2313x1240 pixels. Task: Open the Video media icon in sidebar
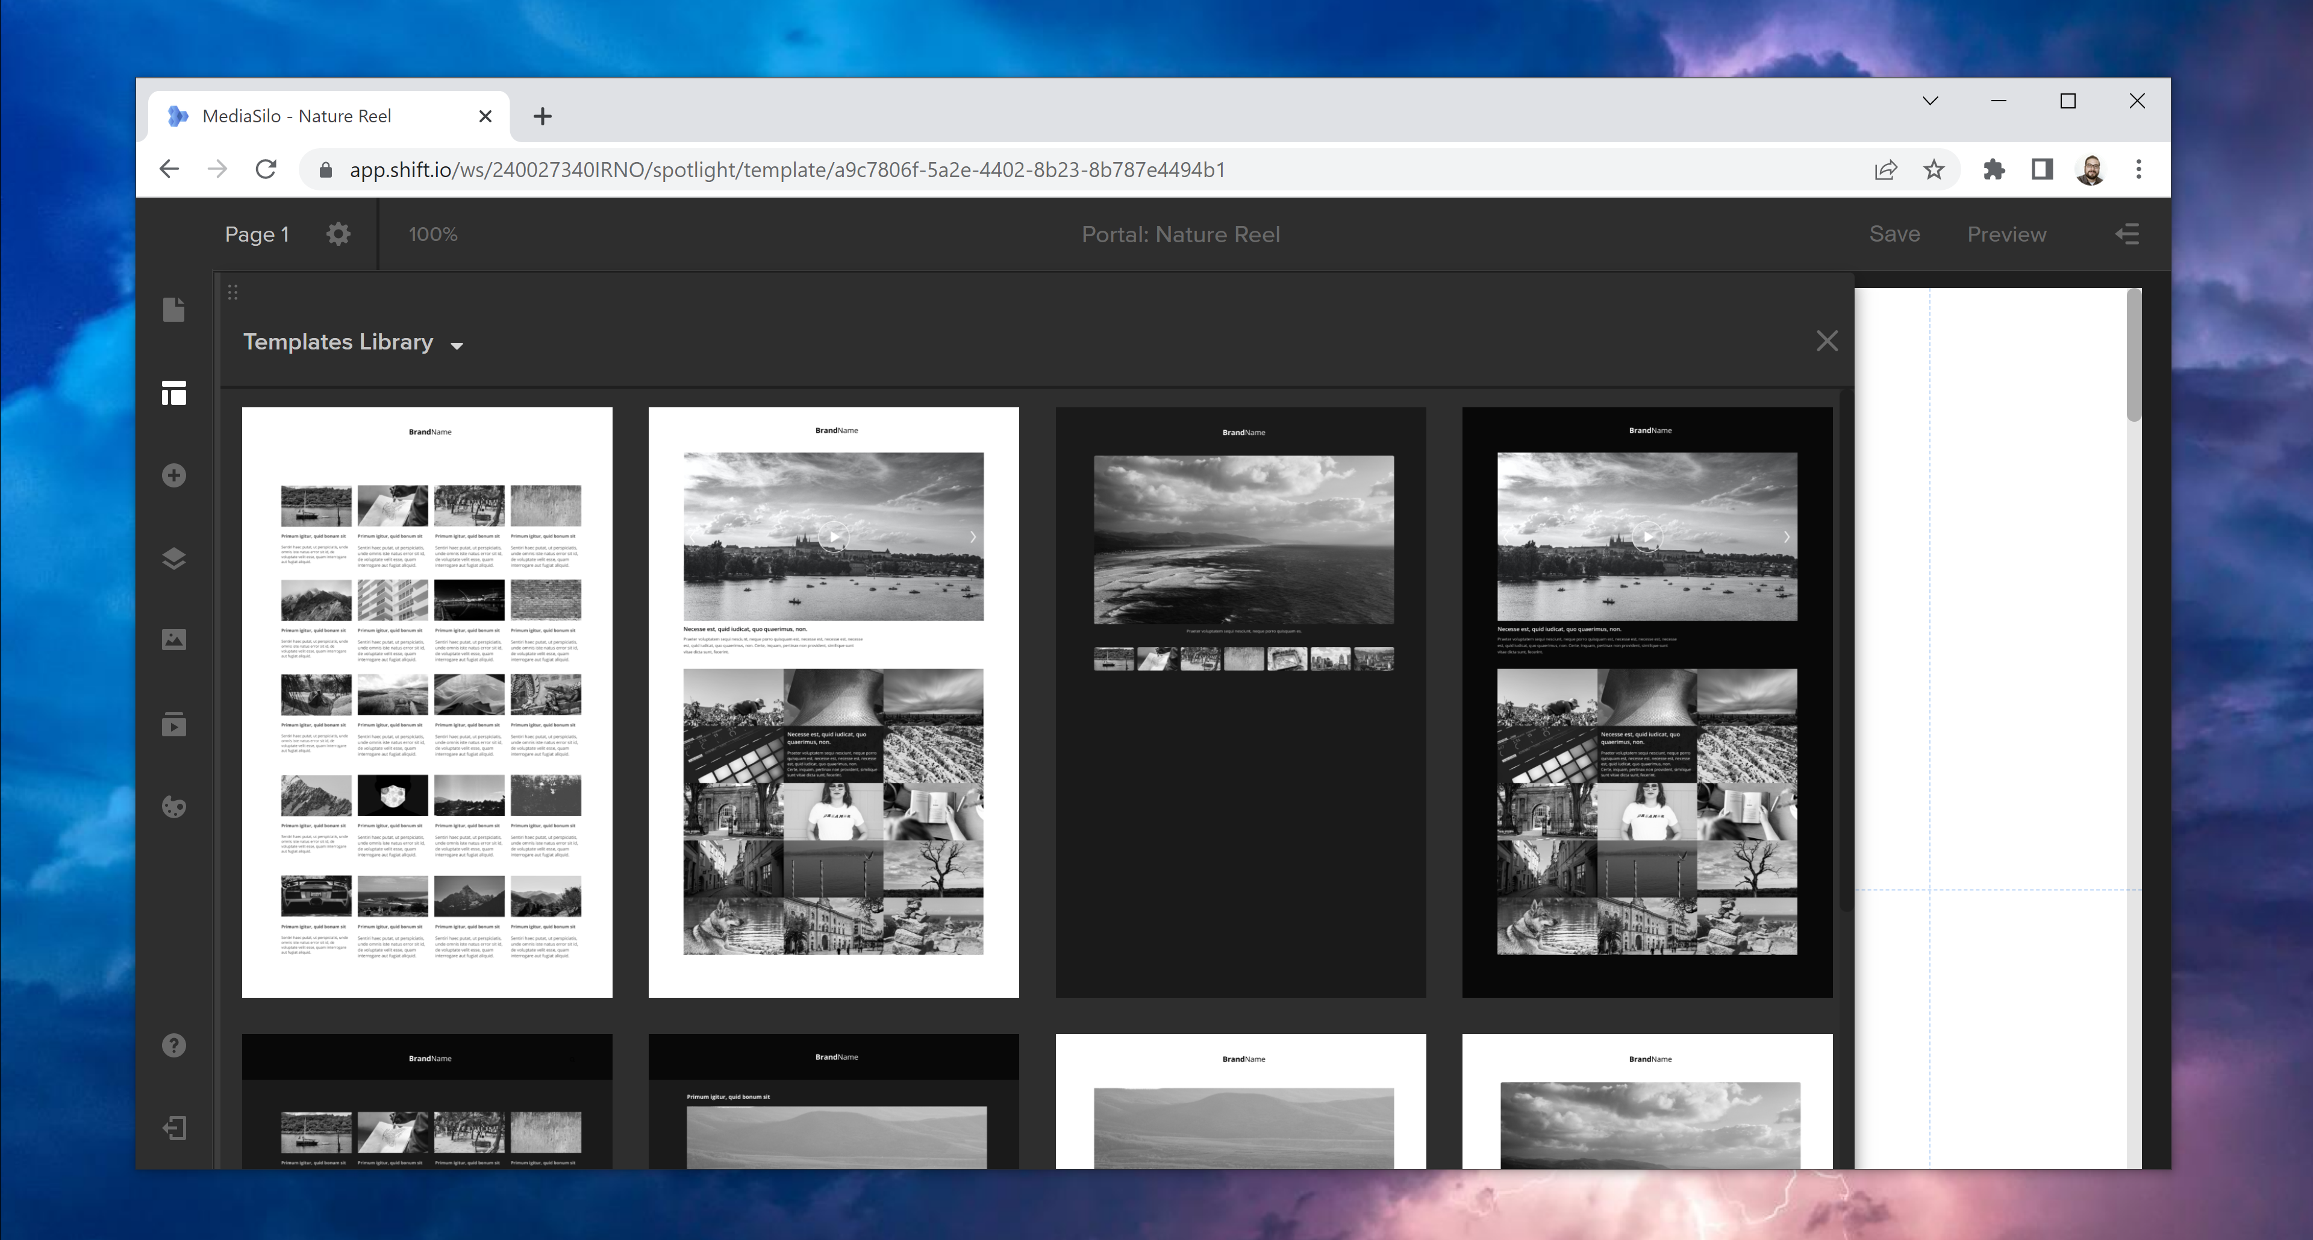[x=174, y=724]
